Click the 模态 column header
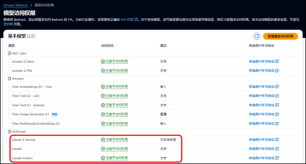The width and height of the screenshot is (306, 164). 163,46
